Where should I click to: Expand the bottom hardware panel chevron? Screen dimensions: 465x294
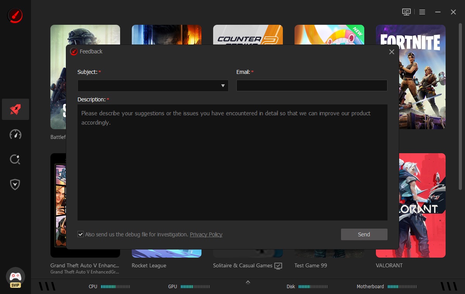coord(248,282)
